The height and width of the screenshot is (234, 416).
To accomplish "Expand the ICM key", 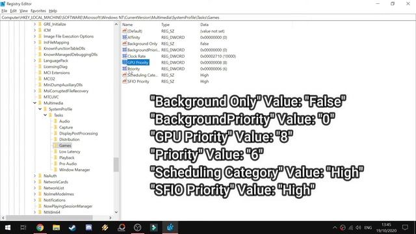I will click(34, 31).
